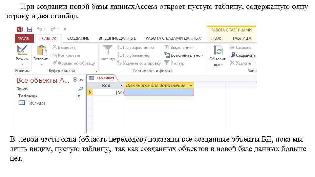Click into the Поиск search field
Viewport: 315px width, 177px height.
(46, 89)
